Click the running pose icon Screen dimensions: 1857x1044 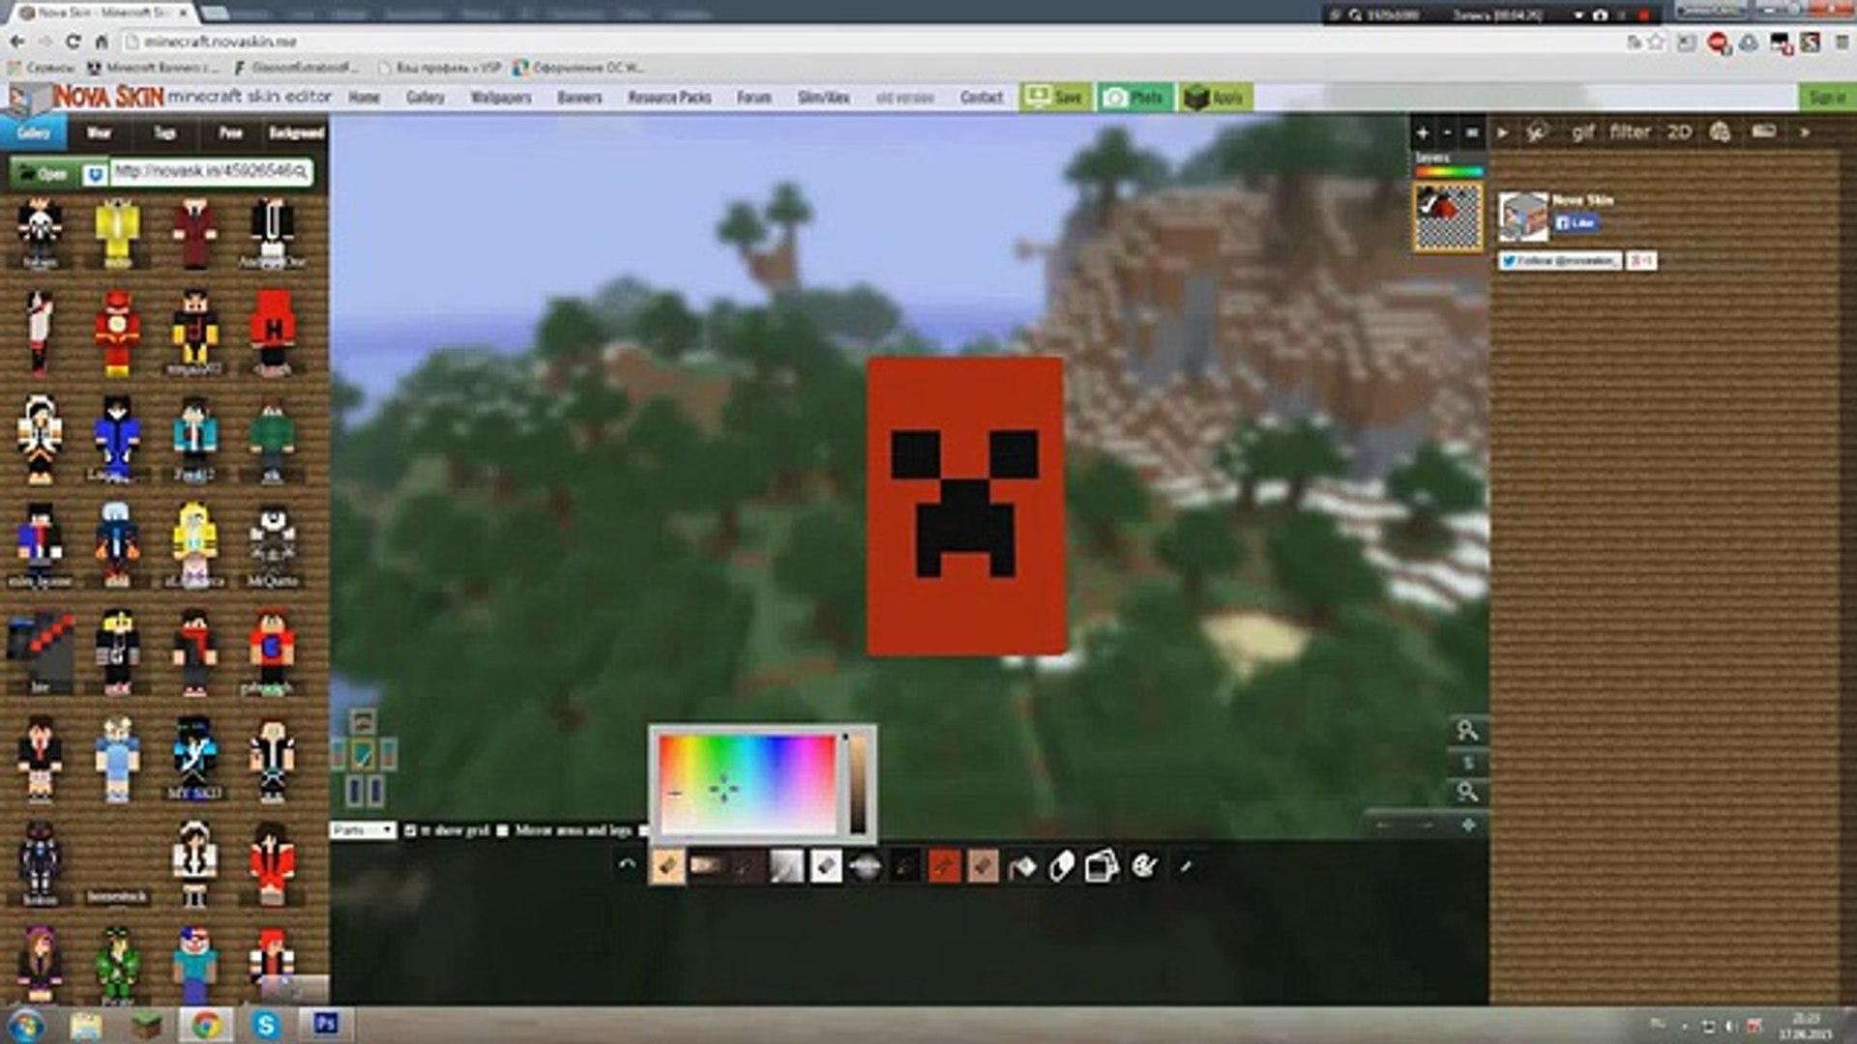pos(1536,132)
